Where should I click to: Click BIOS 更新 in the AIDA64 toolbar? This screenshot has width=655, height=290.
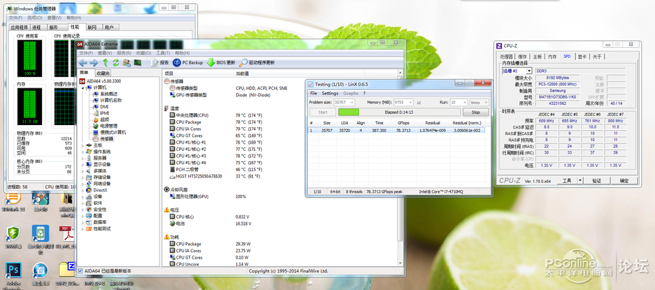tap(221, 63)
